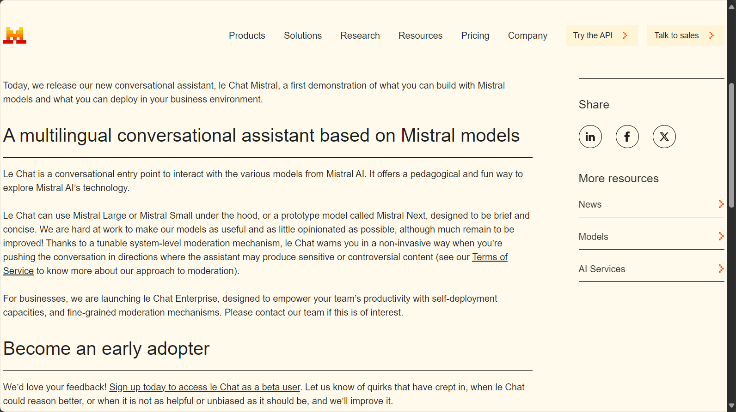
Task: Share the article on Facebook
Action: tap(627, 137)
